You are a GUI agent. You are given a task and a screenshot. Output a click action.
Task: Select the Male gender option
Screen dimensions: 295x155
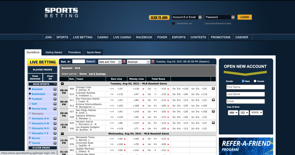click(x=243, y=81)
